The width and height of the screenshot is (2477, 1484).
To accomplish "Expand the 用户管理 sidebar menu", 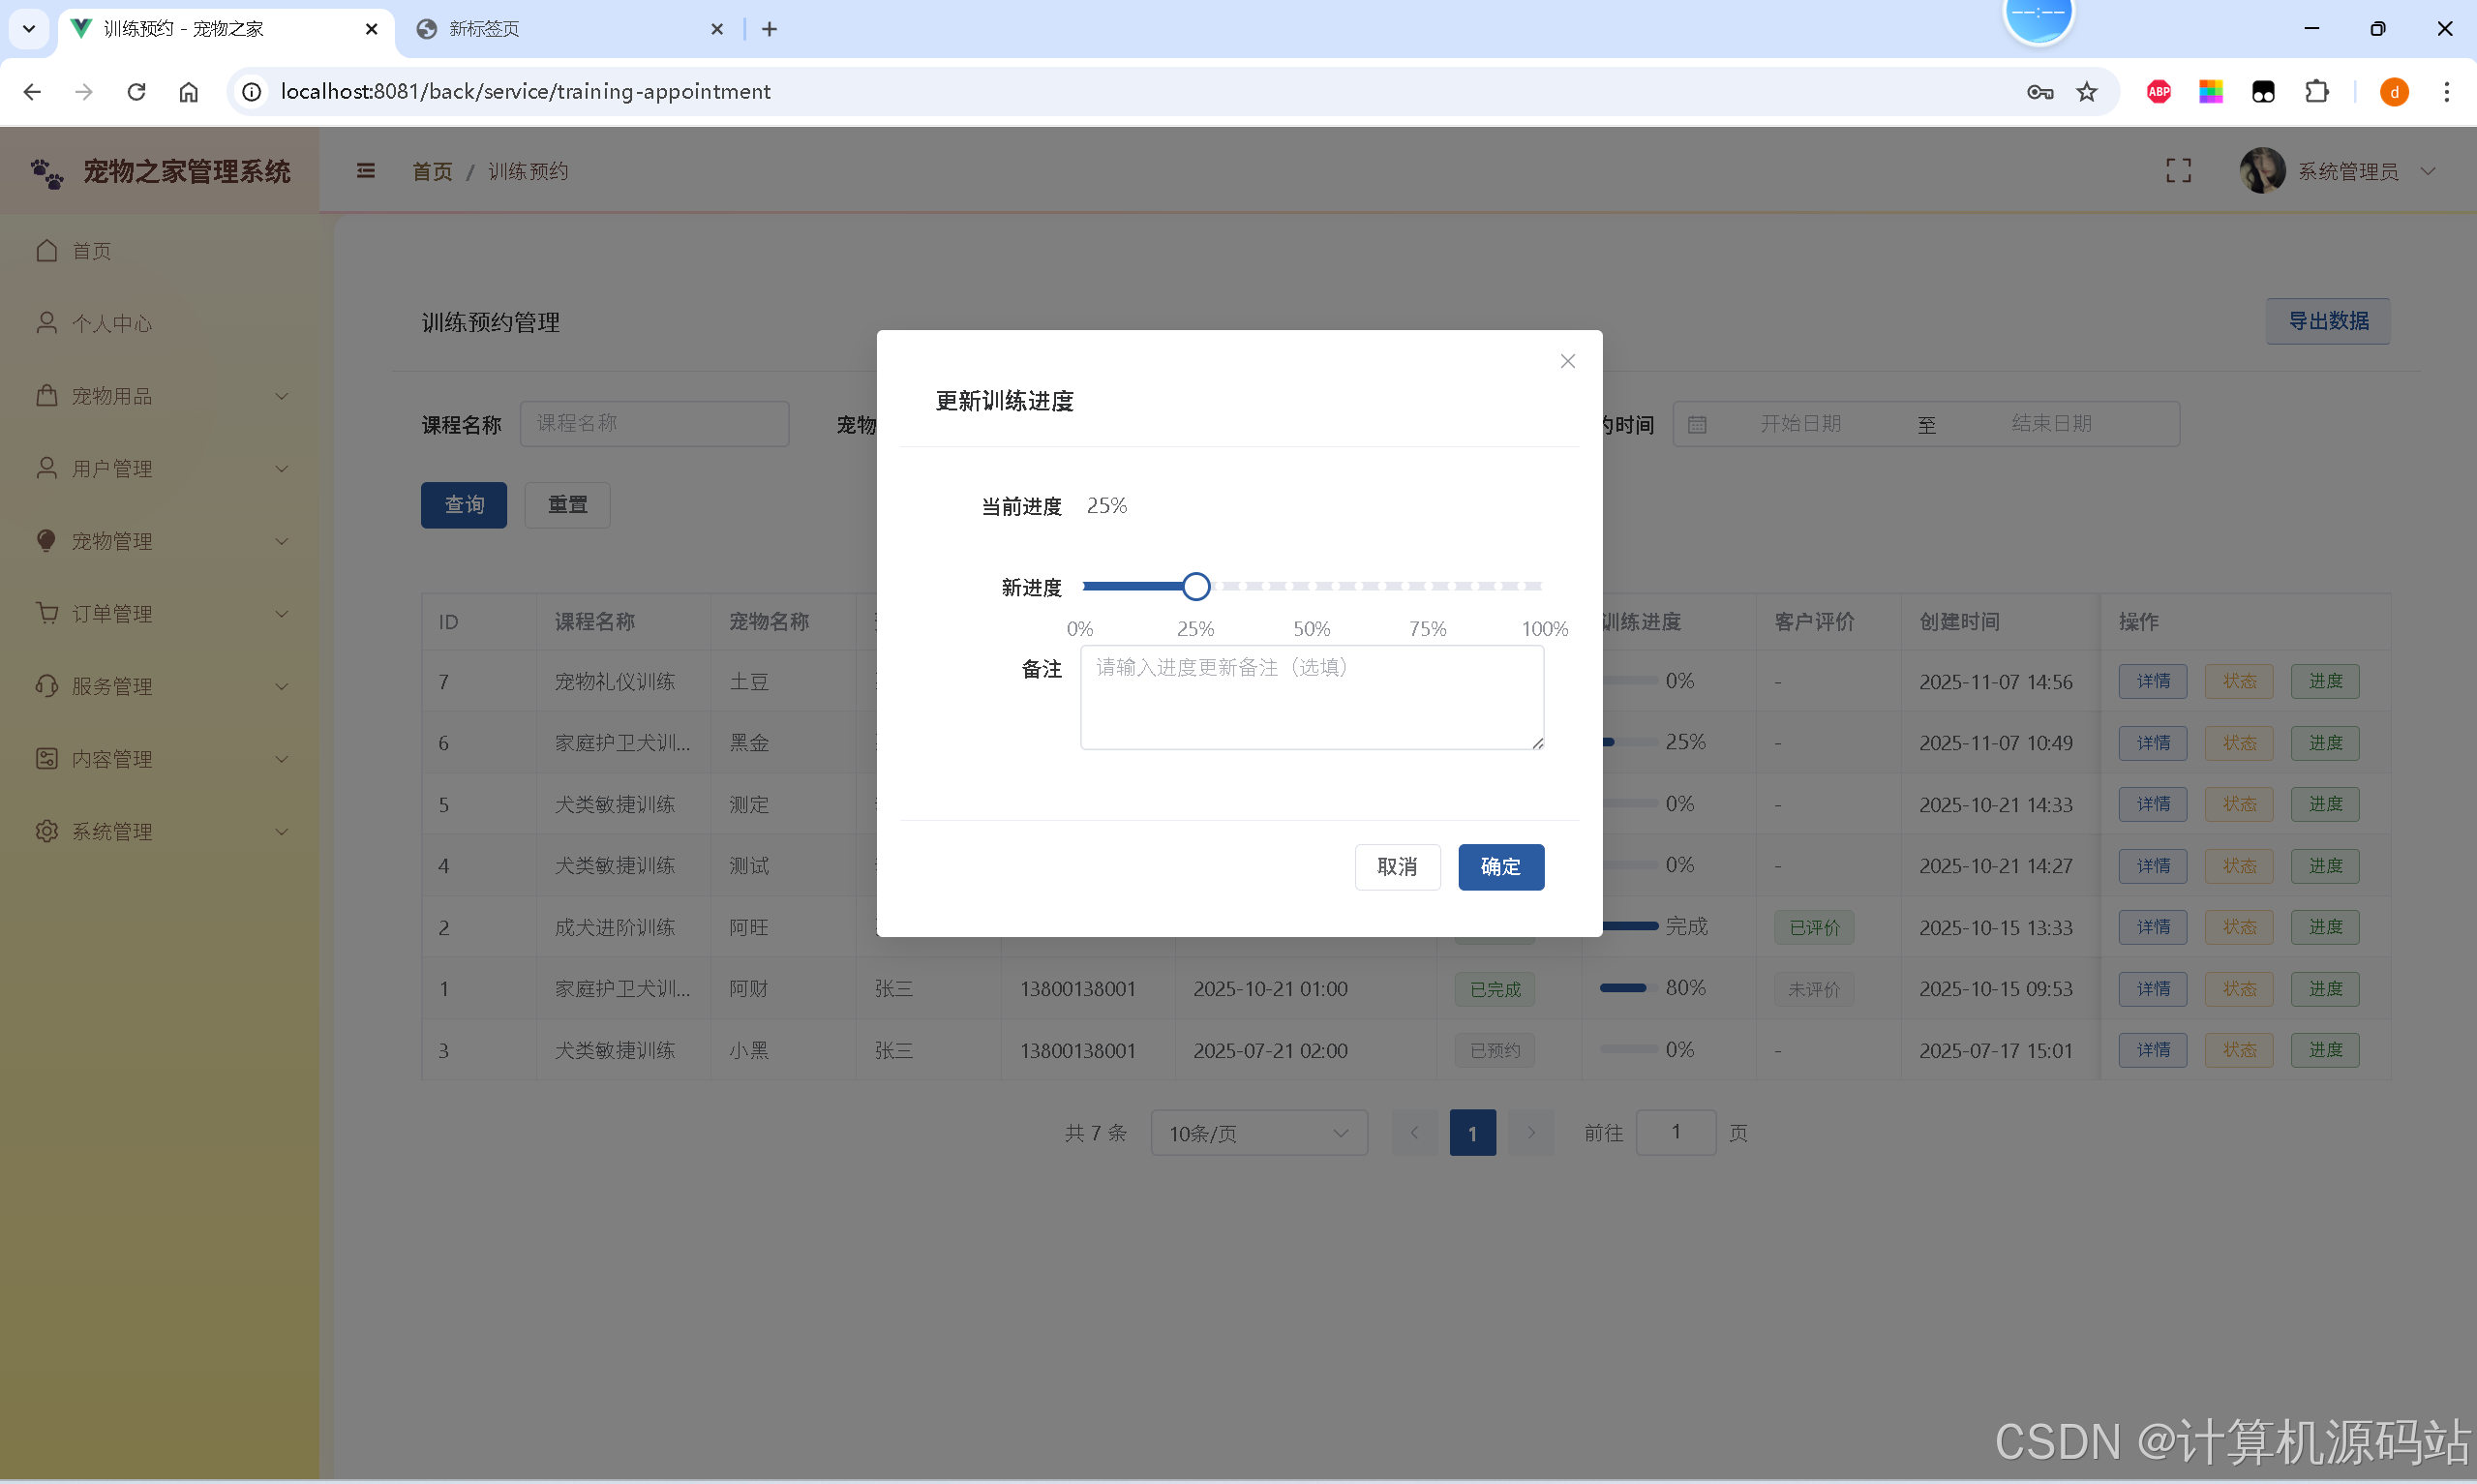I will [x=160, y=468].
